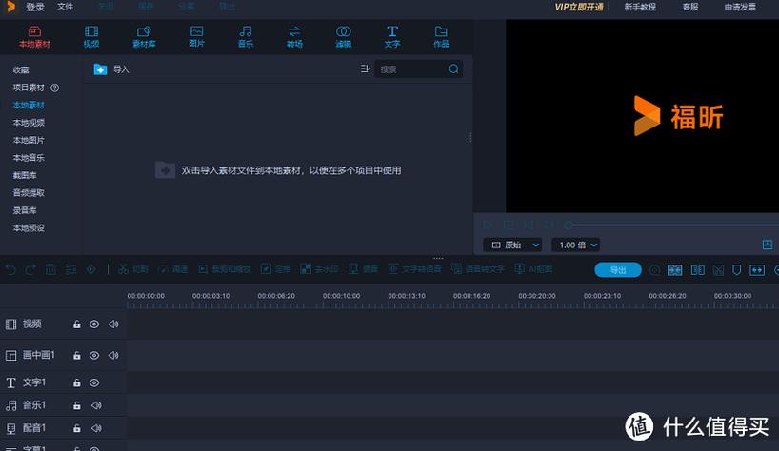
Task: Mute the 视频 track speaker
Action: 113,324
